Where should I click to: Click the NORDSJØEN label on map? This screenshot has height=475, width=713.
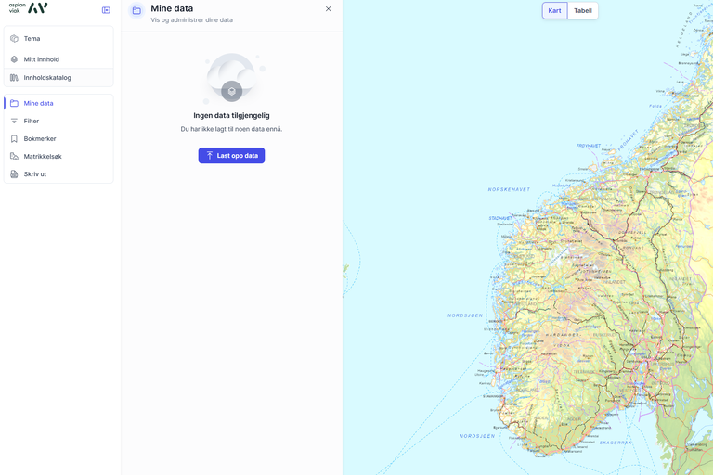[465, 315]
